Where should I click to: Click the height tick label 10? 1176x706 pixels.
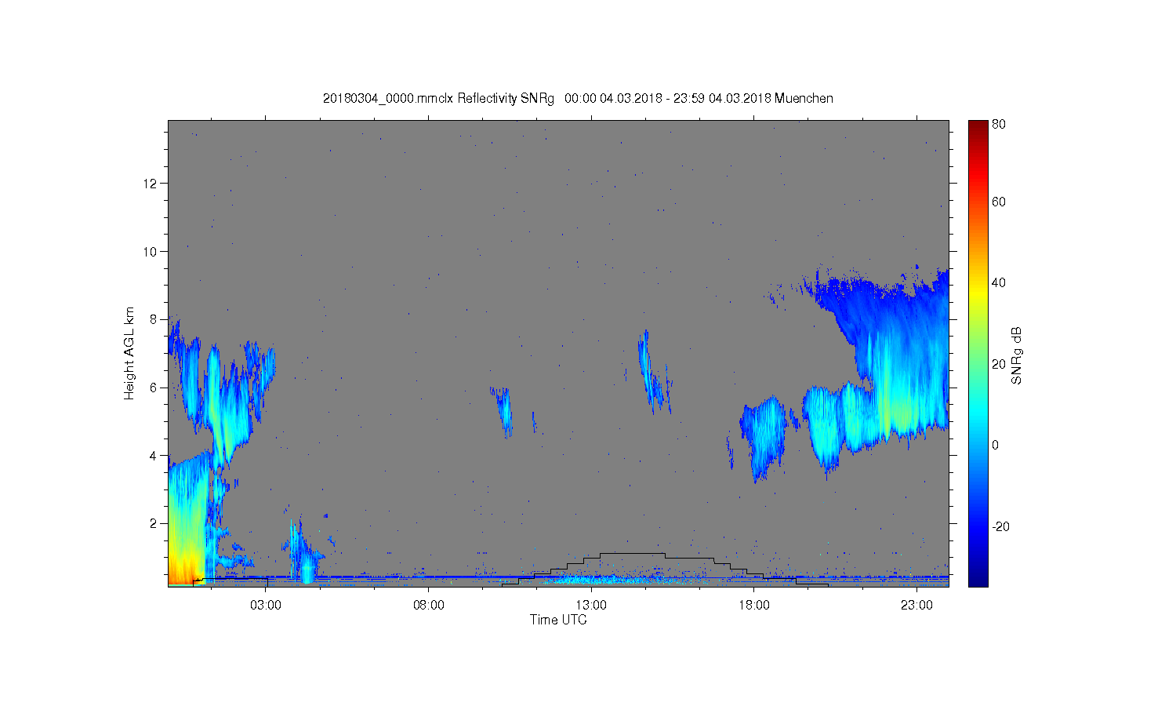coord(151,252)
